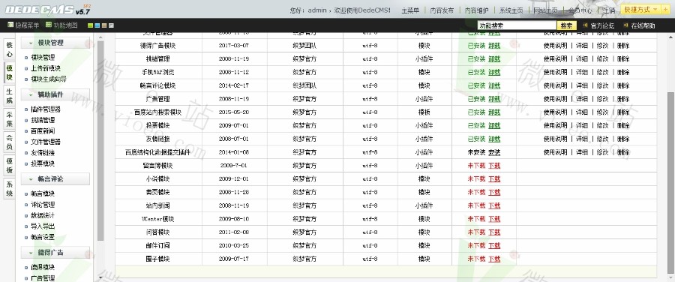Switch to the 模板 vertical tab
The width and height of the screenshot is (675, 282).
(10, 166)
